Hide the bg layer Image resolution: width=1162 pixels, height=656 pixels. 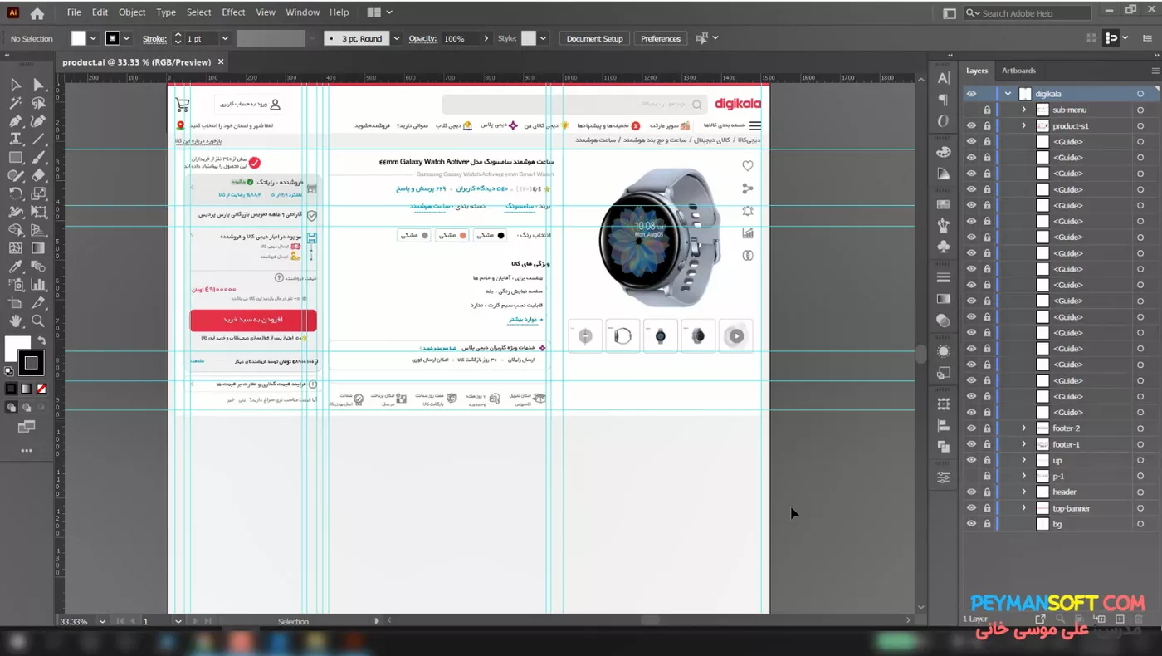click(x=971, y=524)
